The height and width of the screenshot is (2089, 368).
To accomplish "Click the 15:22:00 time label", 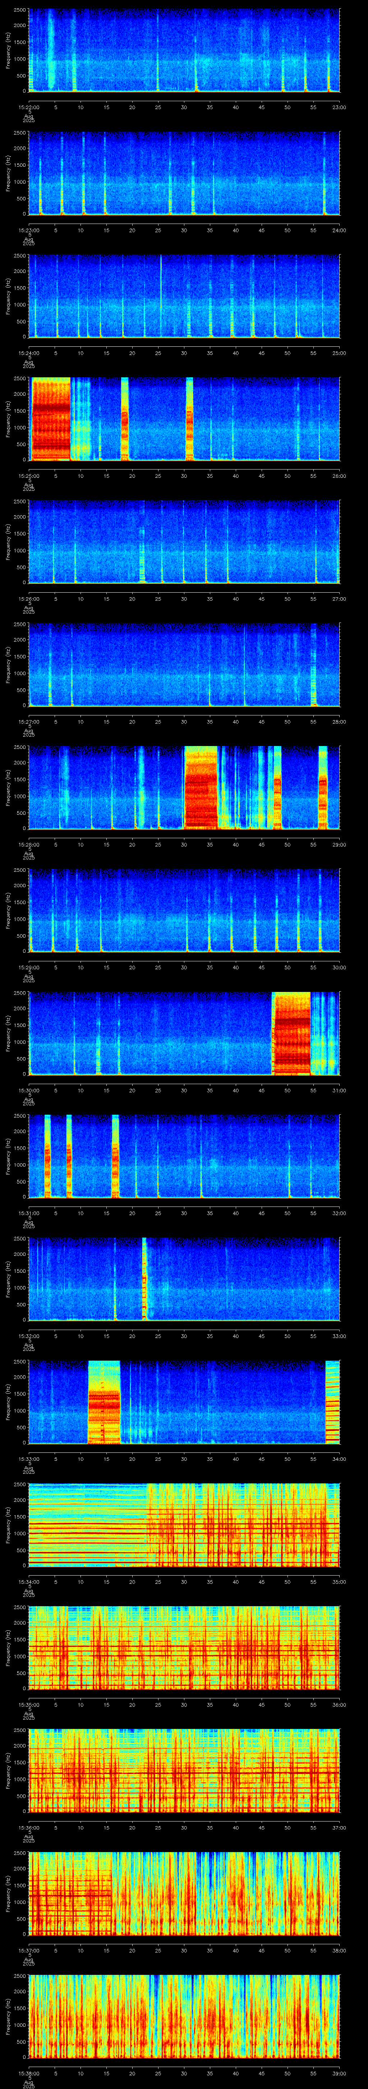I will [x=28, y=107].
